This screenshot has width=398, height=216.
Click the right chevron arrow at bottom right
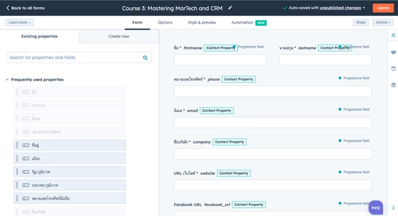(x=393, y=208)
